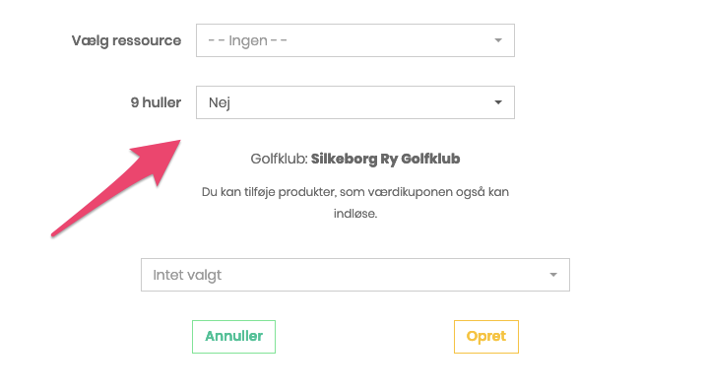Cancel with the Annuller button

point(233,337)
